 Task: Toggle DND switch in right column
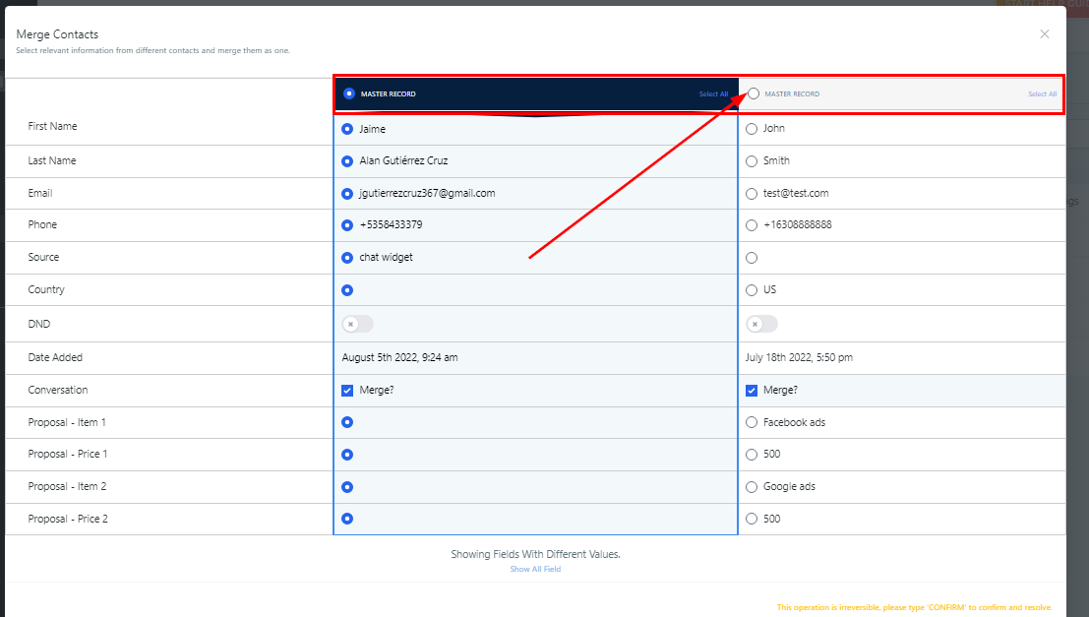761,324
